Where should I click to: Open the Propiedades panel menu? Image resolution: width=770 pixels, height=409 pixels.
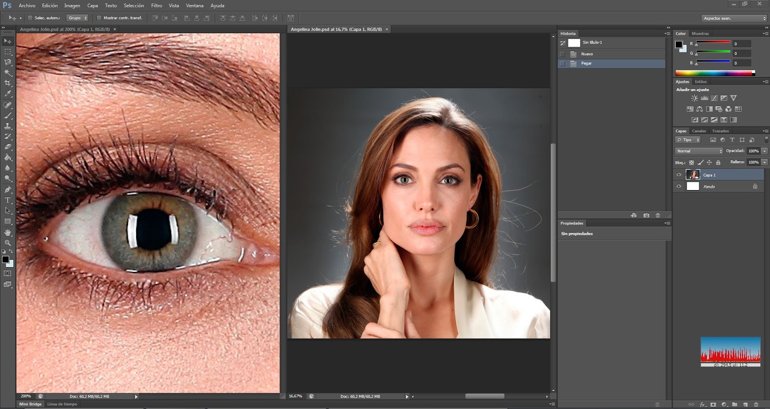tap(667, 223)
